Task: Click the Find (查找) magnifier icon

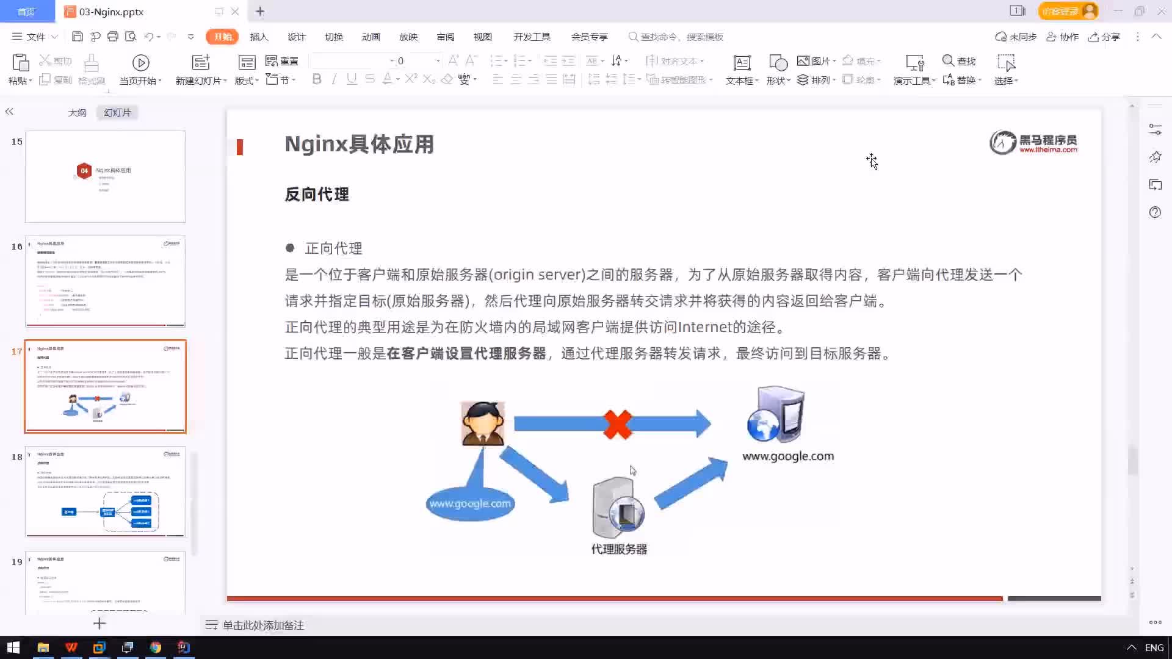Action: tap(948, 60)
